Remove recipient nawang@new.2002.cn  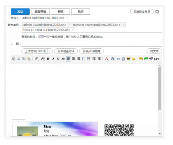[x=124, y=25]
